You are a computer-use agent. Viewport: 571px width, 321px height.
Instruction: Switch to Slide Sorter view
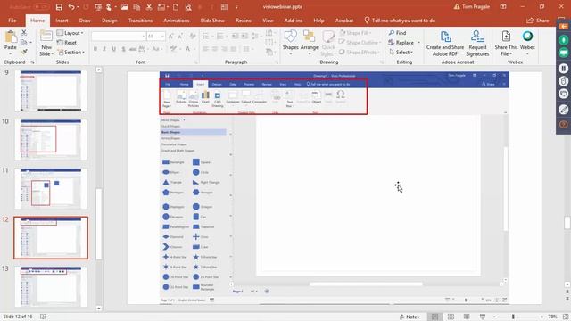tap(451, 317)
